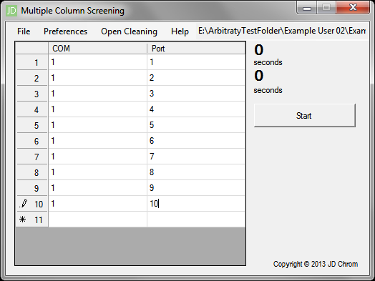Screen dimensions: 375x281
Task: Click the COM cell in row 6
Action: pyautogui.click(x=97, y=141)
